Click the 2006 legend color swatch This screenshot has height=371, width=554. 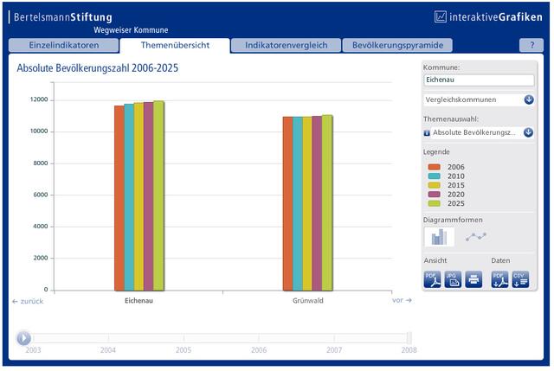click(x=435, y=167)
